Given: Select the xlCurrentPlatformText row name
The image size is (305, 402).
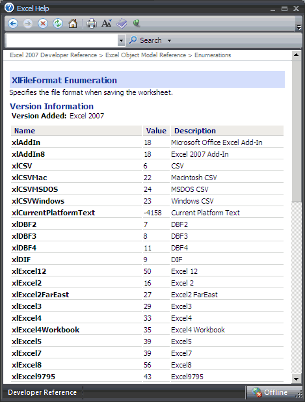Looking at the screenshot, I should coord(53,213).
